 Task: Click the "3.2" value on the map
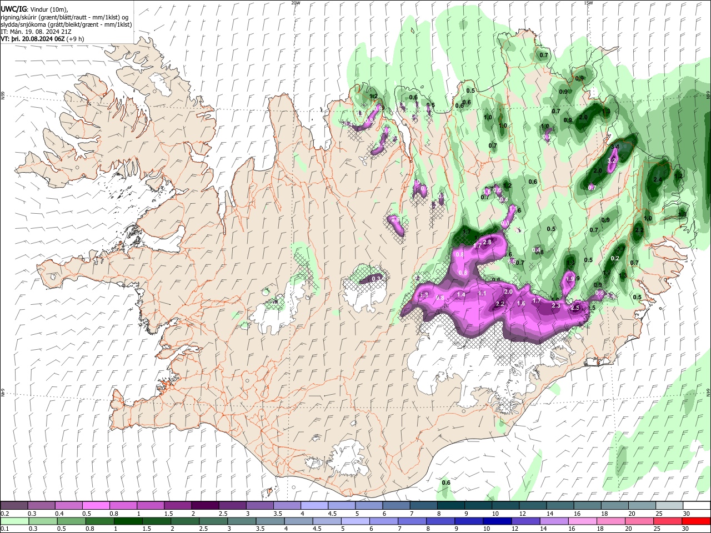coord(613,160)
